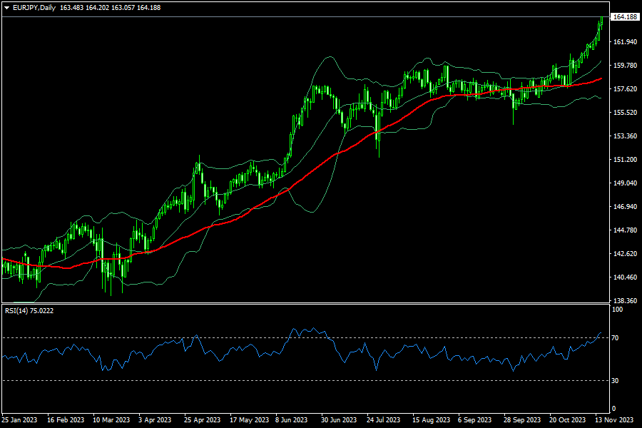Screen dimensions: 642x428
Task: Open the chart menu triangle beside EURJPY
Action: coord(6,8)
